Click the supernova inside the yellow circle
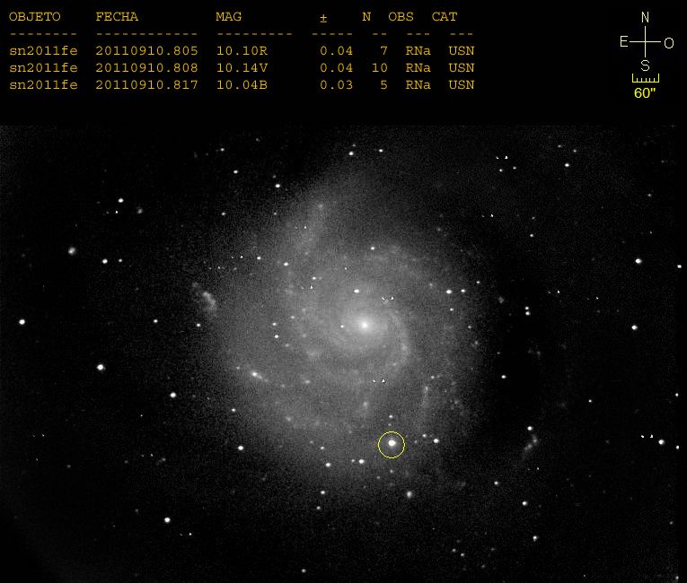The height and width of the screenshot is (583, 687). coord(392,443)
